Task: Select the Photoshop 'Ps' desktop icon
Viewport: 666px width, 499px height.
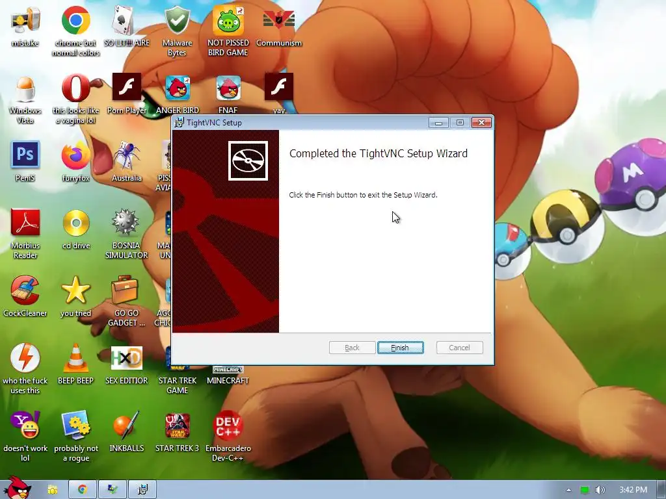Action: click(25, 161)
